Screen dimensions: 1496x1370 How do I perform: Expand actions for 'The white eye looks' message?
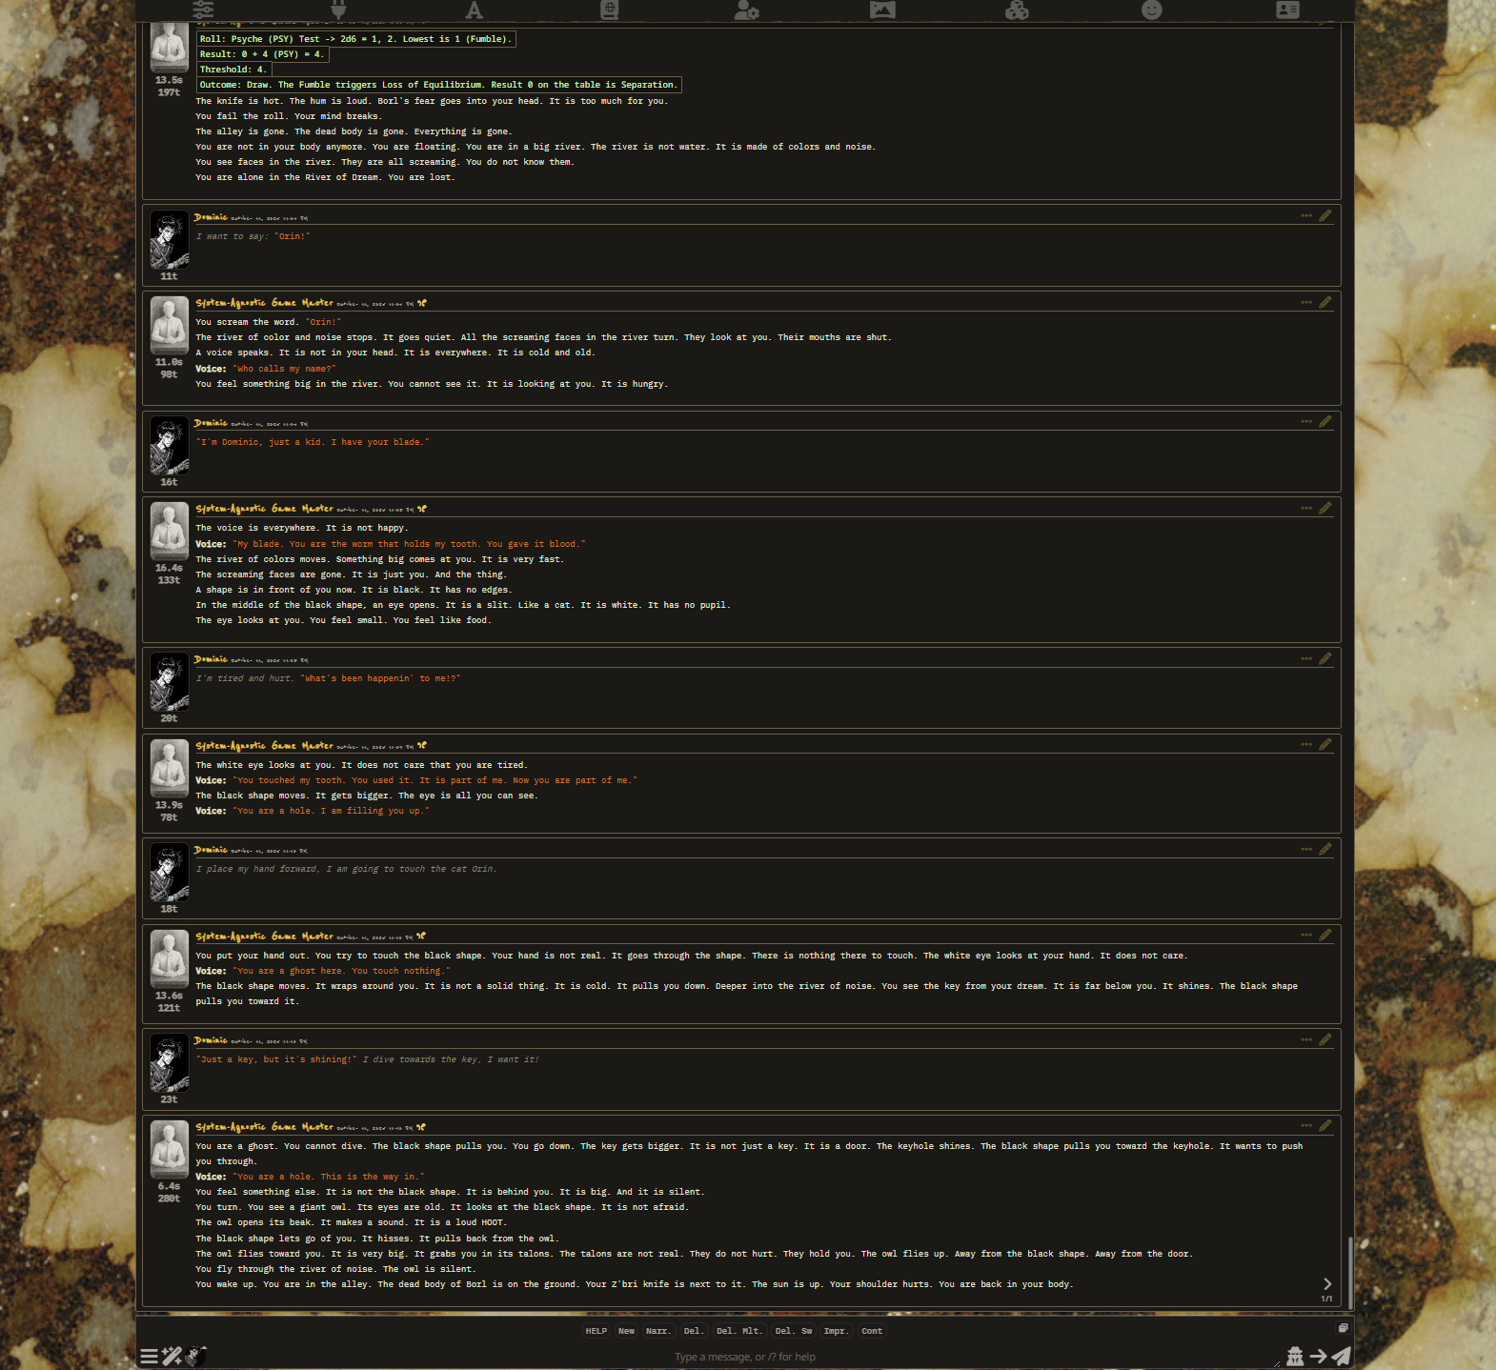click(1306, 745)
